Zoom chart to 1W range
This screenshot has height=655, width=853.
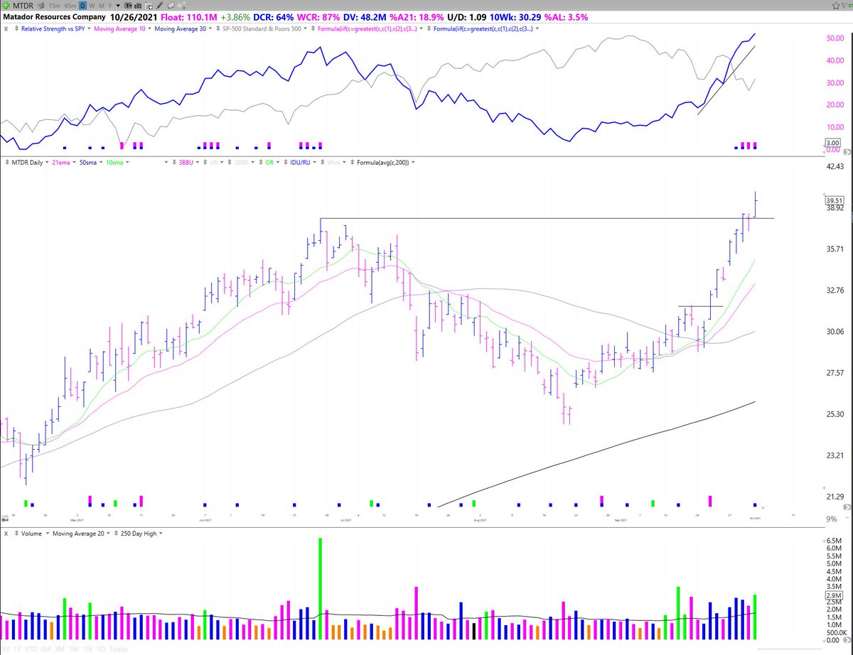point(87,649)
